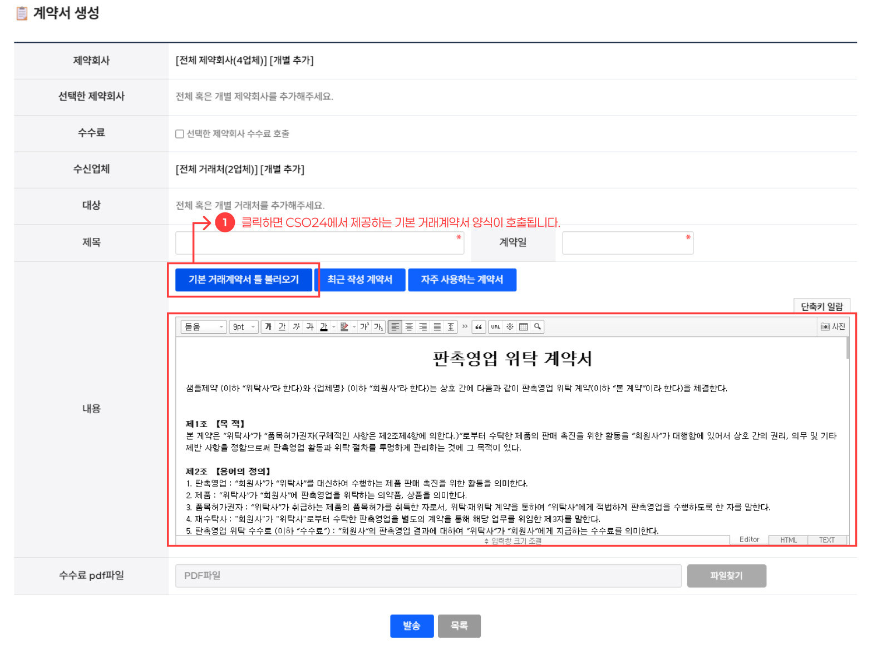
Task: Apply the background highlight color button
Action: coord(344,327)
